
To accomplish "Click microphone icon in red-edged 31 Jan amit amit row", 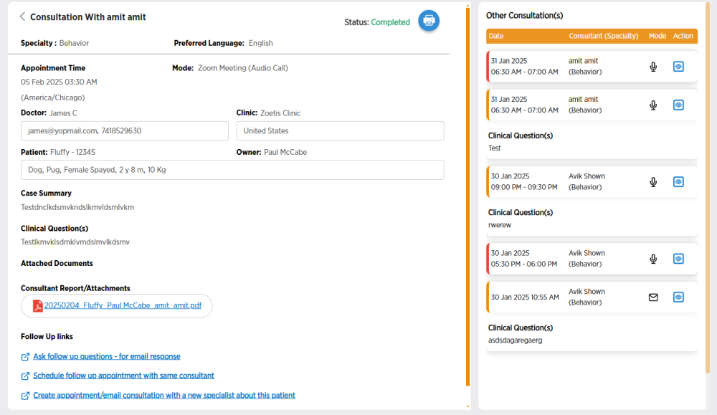I will coord(653,67).
